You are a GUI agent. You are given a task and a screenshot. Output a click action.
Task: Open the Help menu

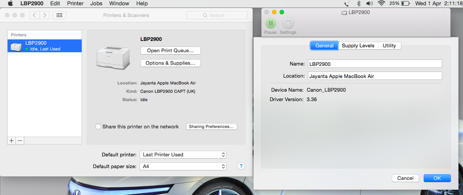click(142, 3)
